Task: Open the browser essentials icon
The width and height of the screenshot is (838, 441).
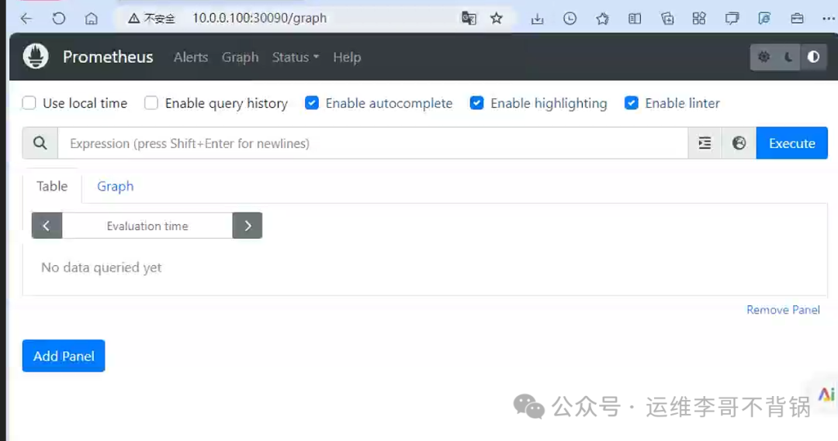Action: pyautogui.click(x=764, y=19)
